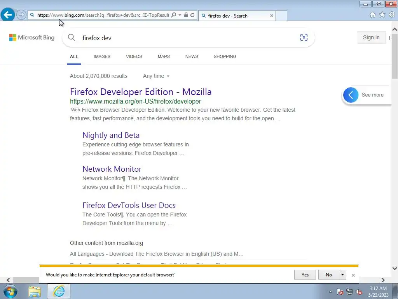Open the Tools gear menu
The image size is (398, 299).
coord(392,15)
